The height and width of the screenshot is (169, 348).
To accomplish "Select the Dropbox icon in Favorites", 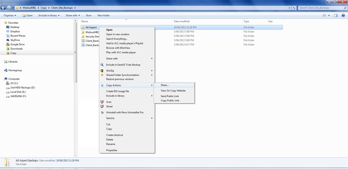I will tap(8, 31).
